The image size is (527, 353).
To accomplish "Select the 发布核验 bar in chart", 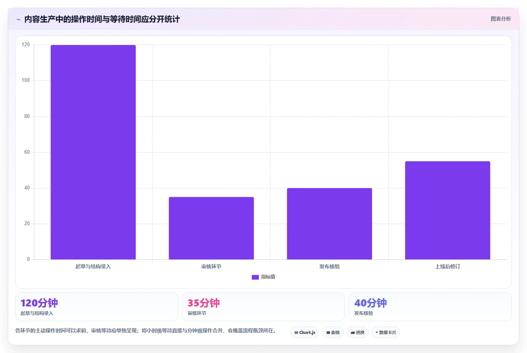I will 329,224.
